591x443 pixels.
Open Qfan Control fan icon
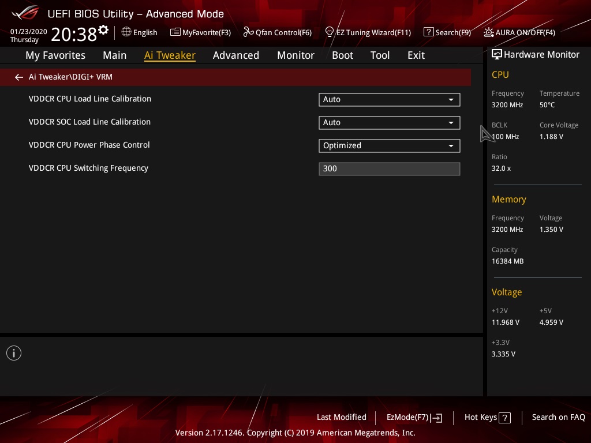pos(248,32)
